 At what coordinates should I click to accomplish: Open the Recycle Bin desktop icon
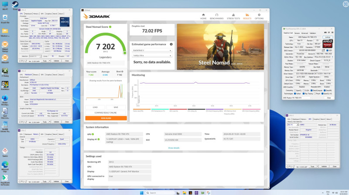pyautogui.click(x=5, y=18)
